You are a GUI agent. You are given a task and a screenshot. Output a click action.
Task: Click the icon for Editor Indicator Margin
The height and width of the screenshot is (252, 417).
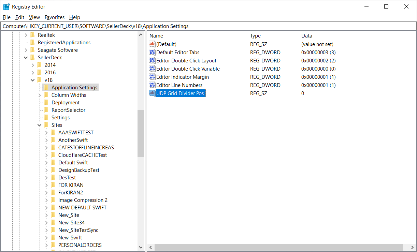click(152, 77)
